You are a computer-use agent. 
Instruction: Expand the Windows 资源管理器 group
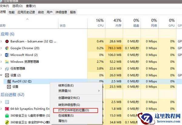pyautogui.click(x=1, y=62)
